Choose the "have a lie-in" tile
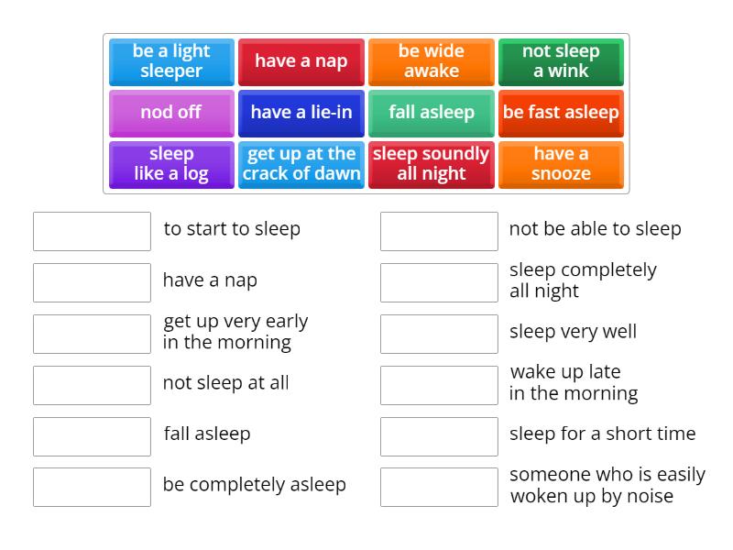The image size is (733, 550). (x=301, y=113)
